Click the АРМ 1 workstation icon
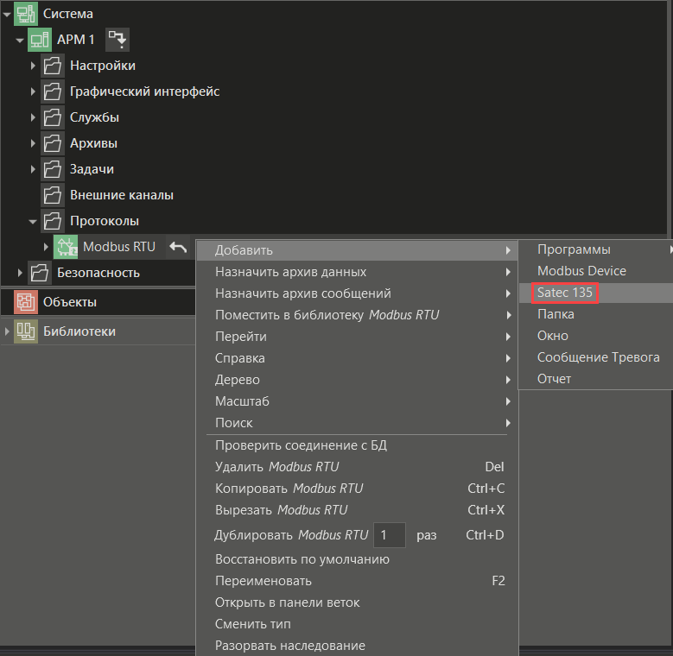Screen dimensions: 673x656 tap(40, 40)
